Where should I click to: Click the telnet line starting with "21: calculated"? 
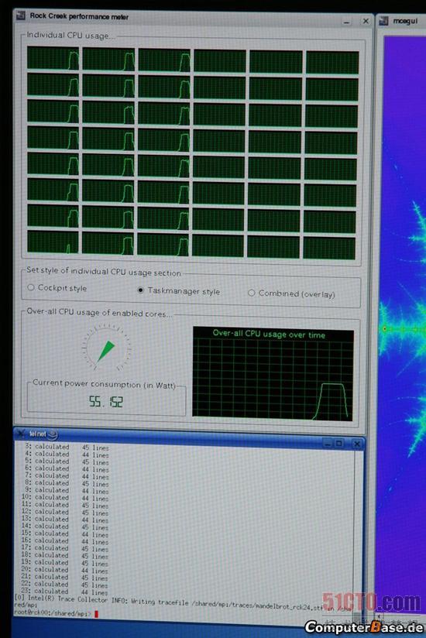65,577
